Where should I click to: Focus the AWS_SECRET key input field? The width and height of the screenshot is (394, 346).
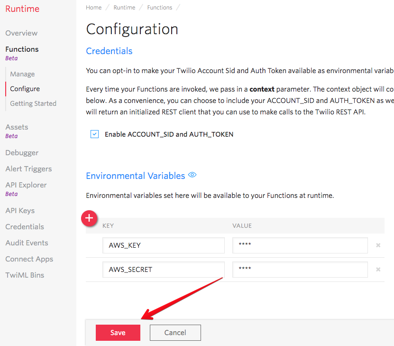[x=163, y=270]
